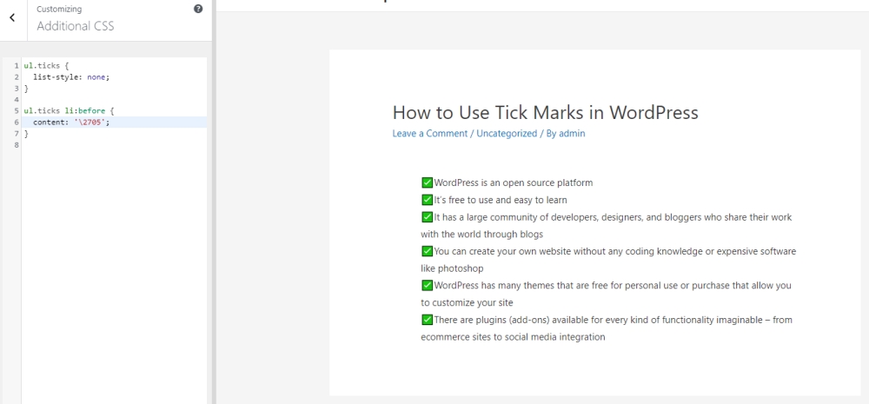This screenshot has width=869, height=404.
Task: Click text to customize your site
Action: [x=467, y=302]
